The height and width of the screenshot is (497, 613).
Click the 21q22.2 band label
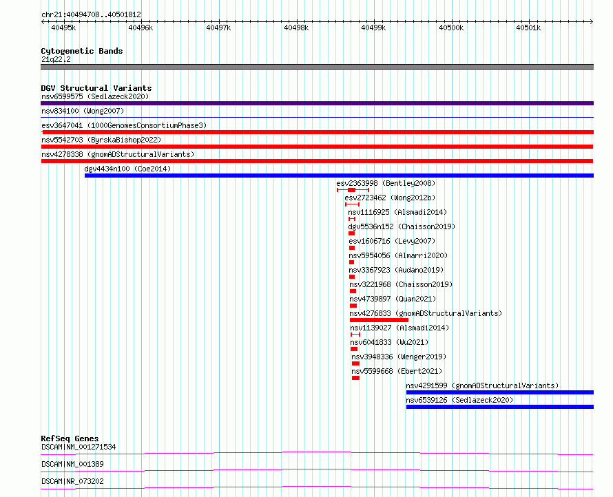(56, 59)
